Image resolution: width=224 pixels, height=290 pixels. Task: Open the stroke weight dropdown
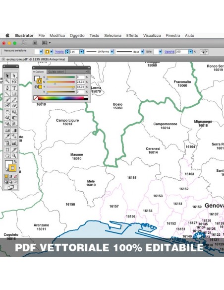coord(81,52)
